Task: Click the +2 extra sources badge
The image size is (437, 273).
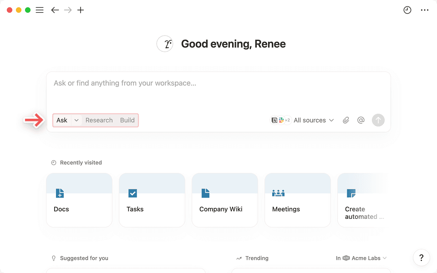Action: [288, 120]
